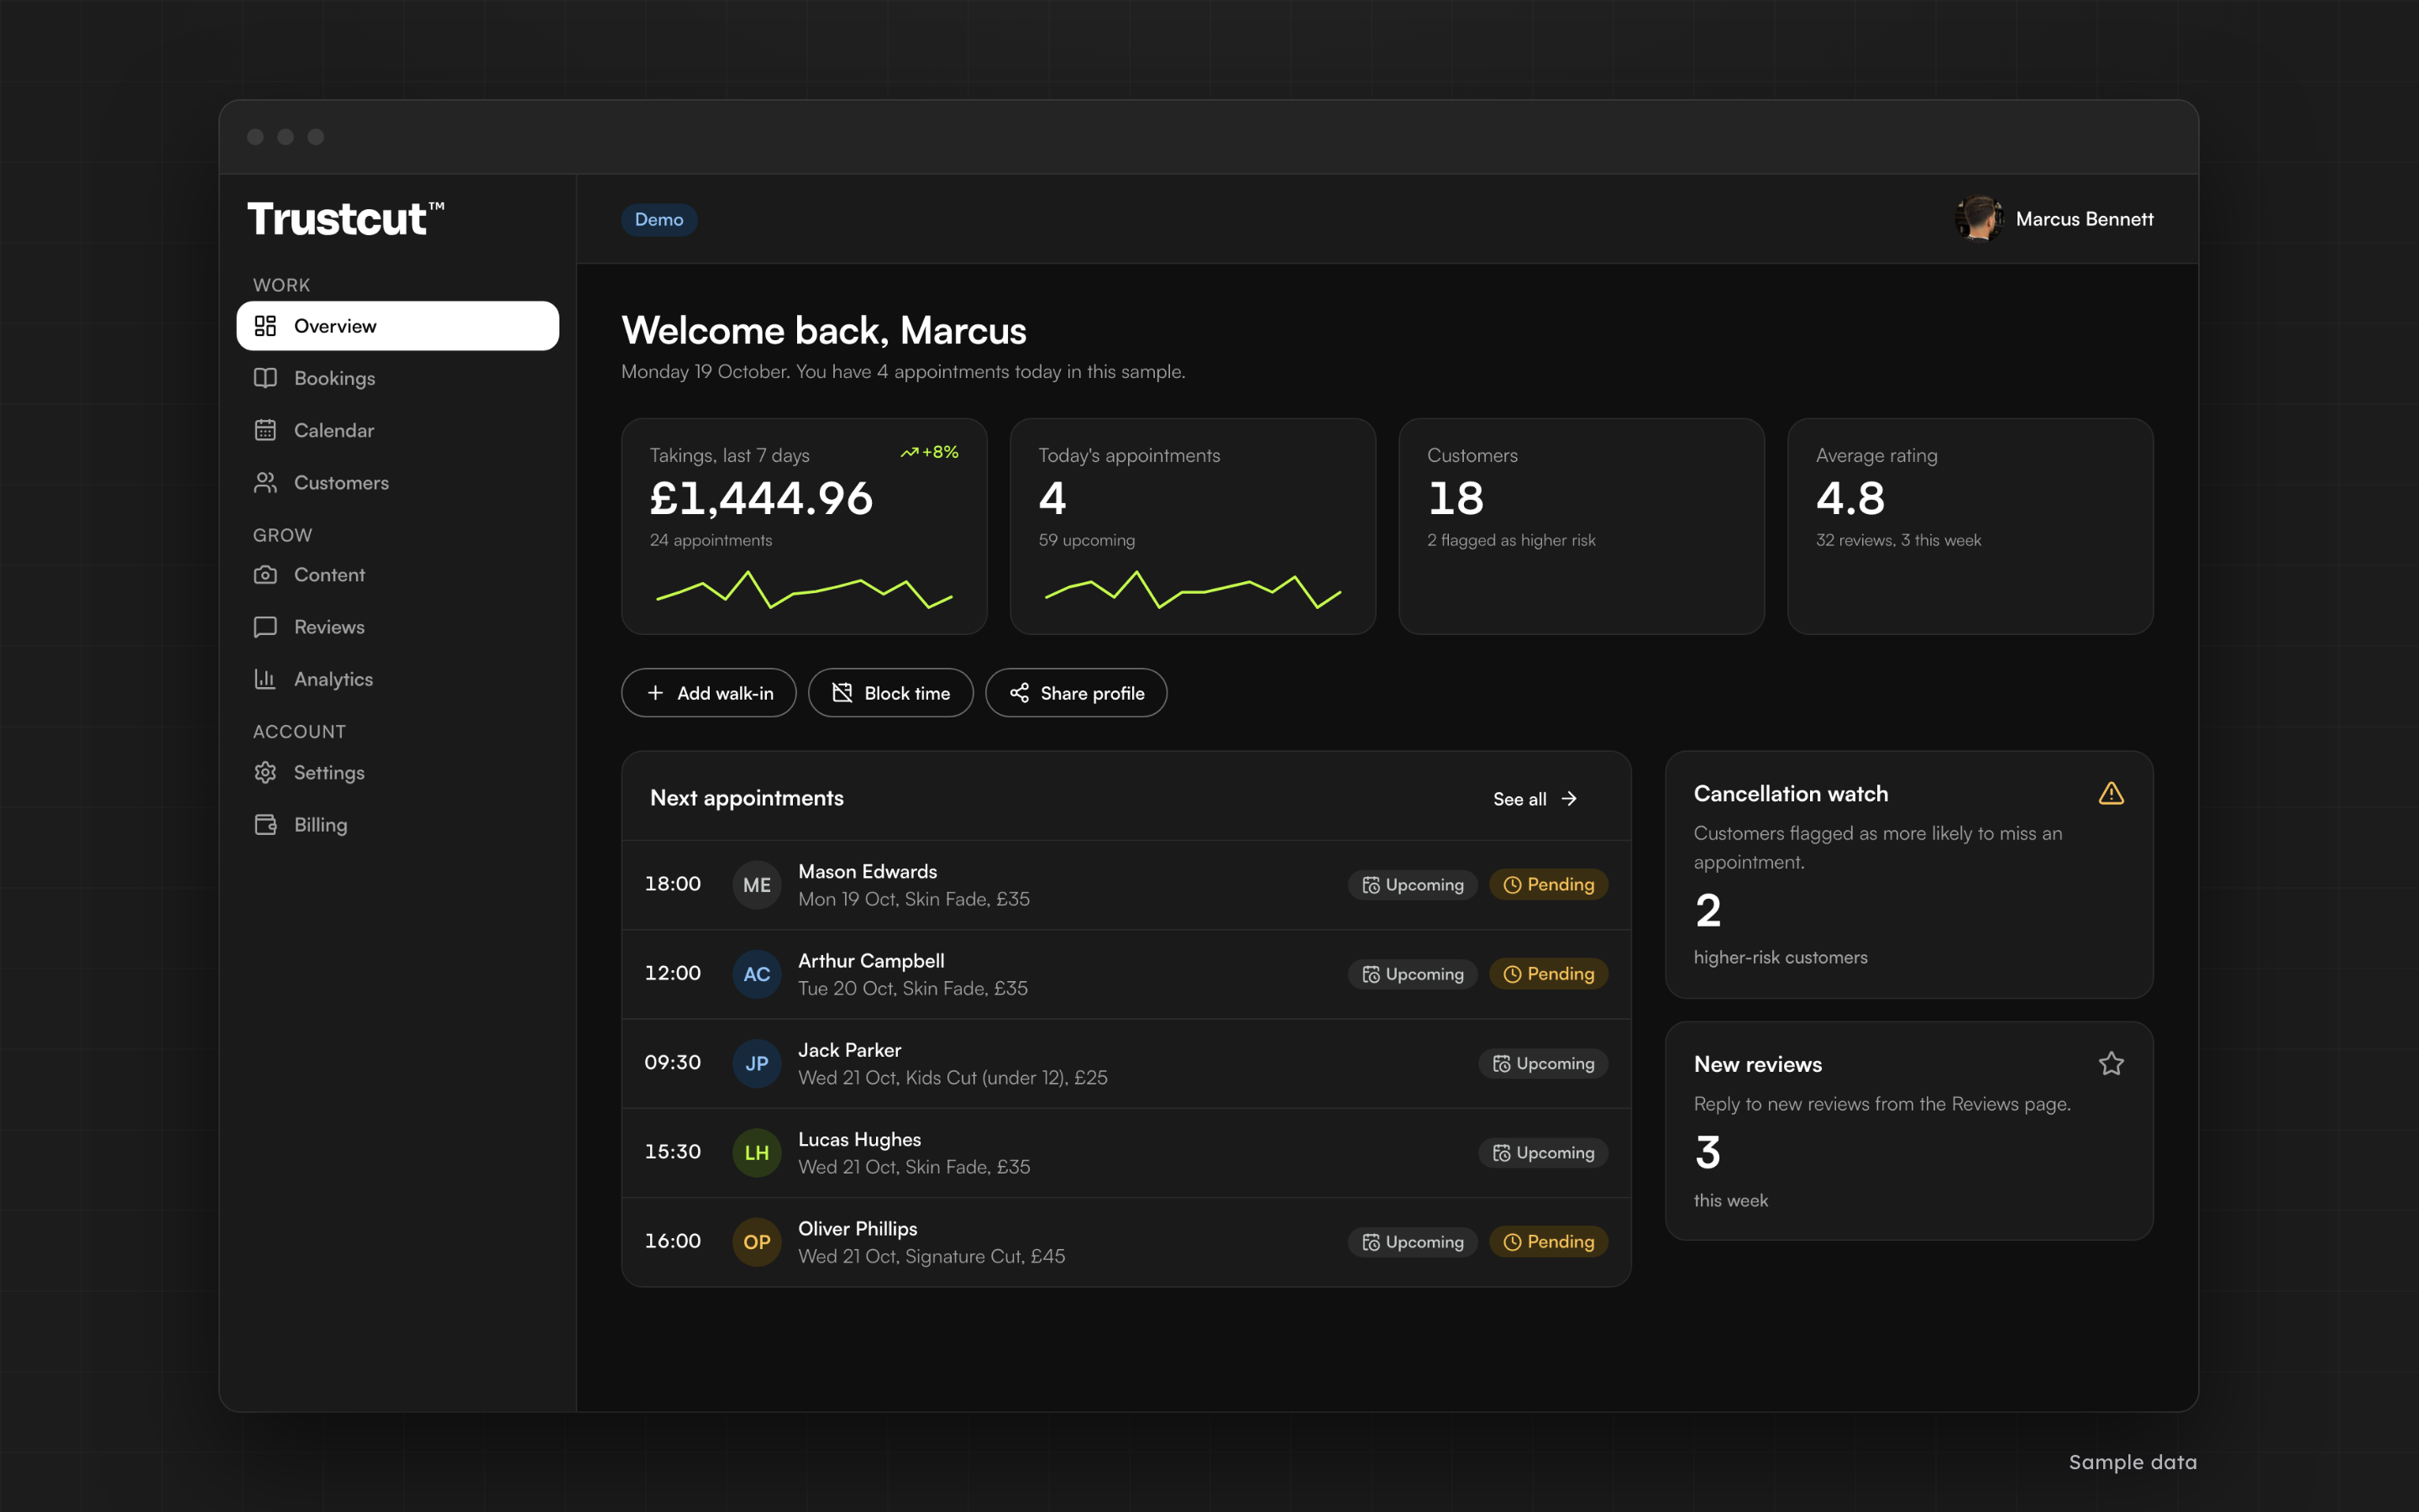Click the warning triangle on Cancellation watch
Screen dimensions: 2419x1512
[x=2111, y=794]
